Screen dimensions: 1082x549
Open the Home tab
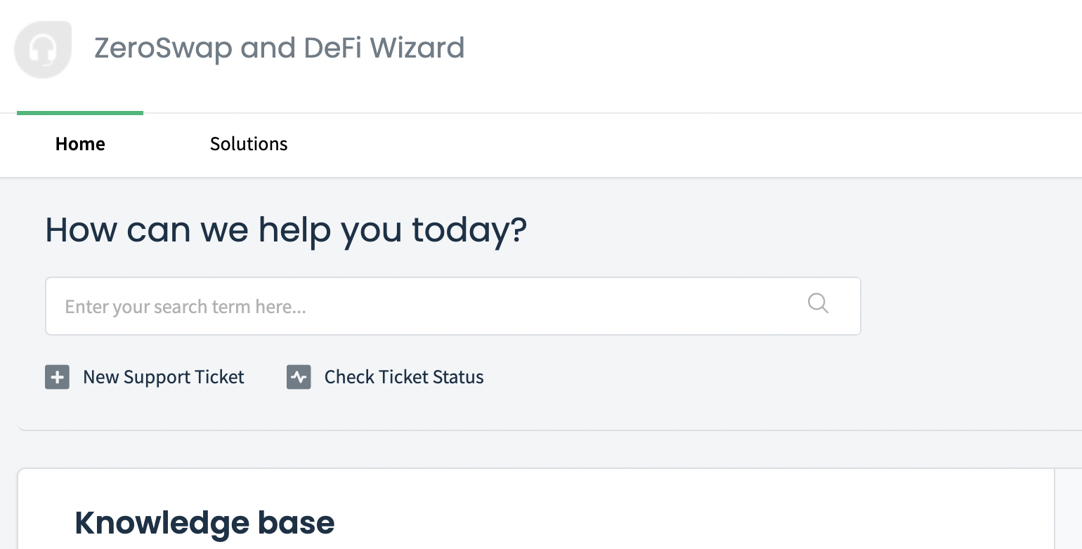click(80, 144)
